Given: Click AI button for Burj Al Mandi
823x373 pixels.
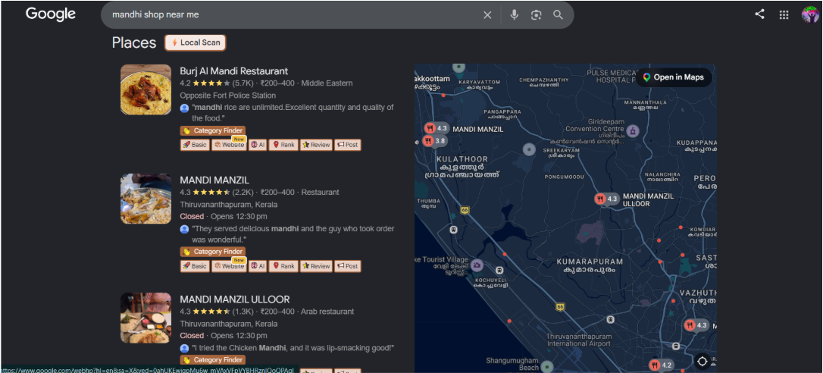Looking at the screenshot, I should point(257,145).
